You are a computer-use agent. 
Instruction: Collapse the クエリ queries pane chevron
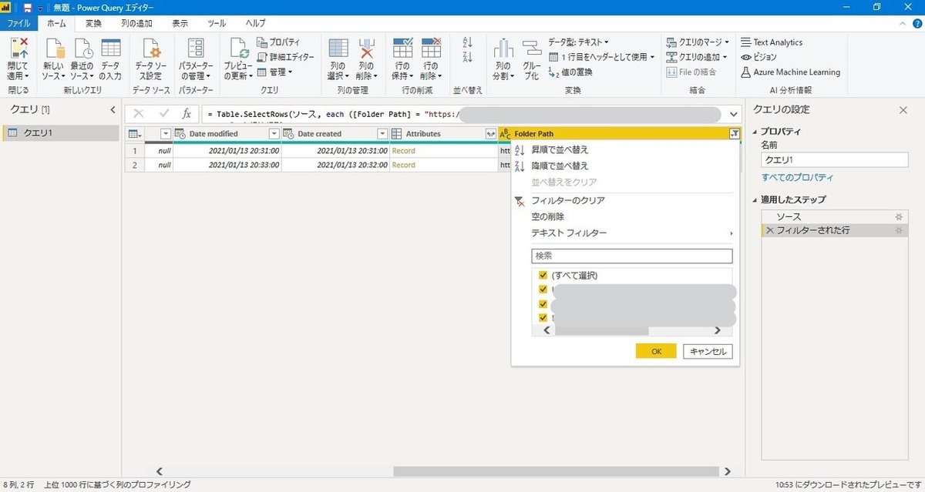(113, 110)
